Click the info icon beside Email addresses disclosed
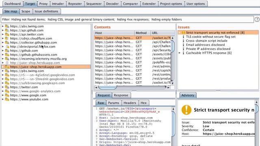260x146 pixels. click(183, 45)
